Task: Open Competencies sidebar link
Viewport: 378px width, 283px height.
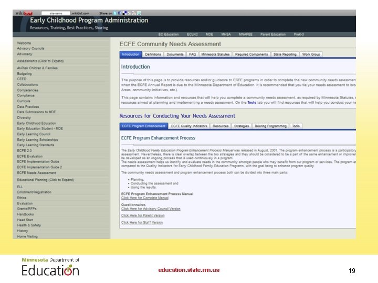Action: pos(27,90)
